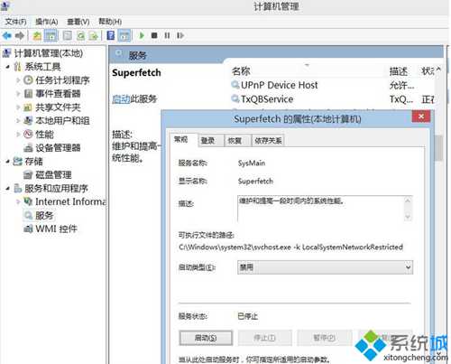
Task: Click the description box scroll-down arrow
Action: coord(408,216)
